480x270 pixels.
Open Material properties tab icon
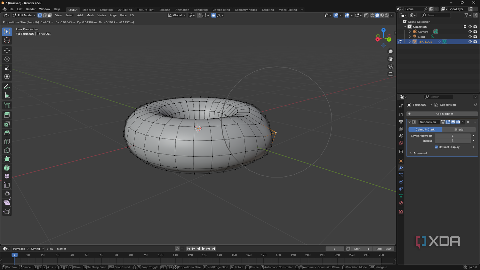pyautogui.click(x=401, y=203)
